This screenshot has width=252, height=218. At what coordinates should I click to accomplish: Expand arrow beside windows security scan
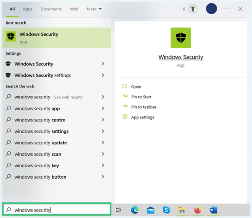pyautogui.click(x=103, y=154)
